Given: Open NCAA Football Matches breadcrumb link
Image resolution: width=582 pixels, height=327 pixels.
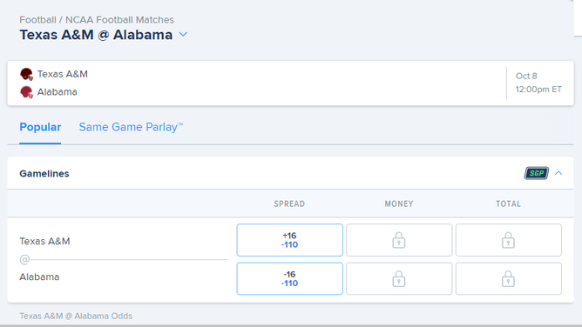Looking at the screenshot, I should tap(119, 20).
